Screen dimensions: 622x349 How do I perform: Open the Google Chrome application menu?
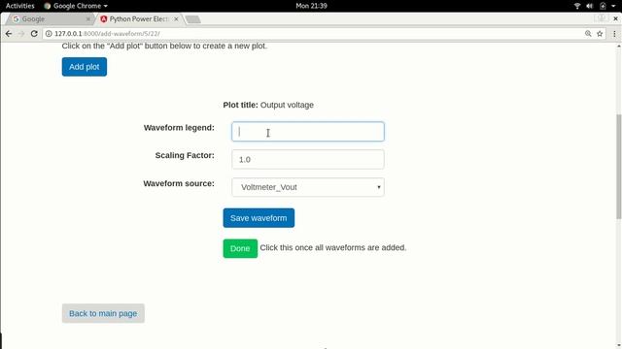[76, 6]
